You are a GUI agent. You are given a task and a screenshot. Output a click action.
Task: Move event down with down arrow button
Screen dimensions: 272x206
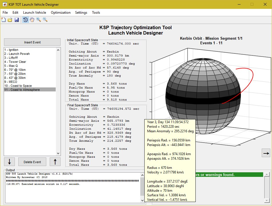point(9,162)
